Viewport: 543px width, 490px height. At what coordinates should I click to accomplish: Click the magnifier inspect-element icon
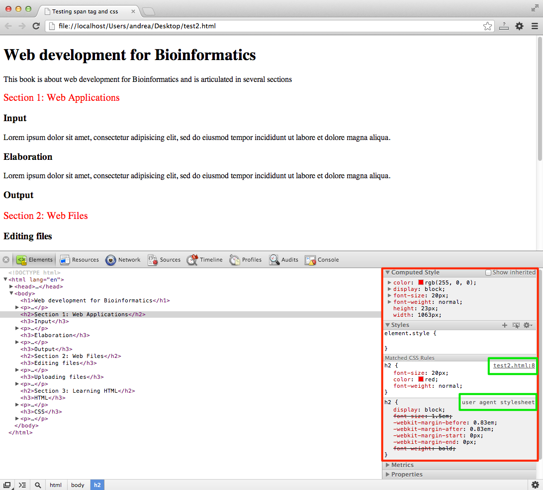(38, 485)
